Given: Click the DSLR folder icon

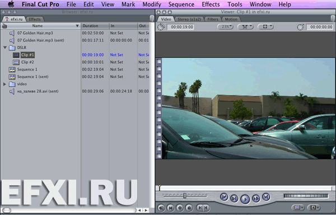Looking at the screenshot, I should (x=12, y=48).
